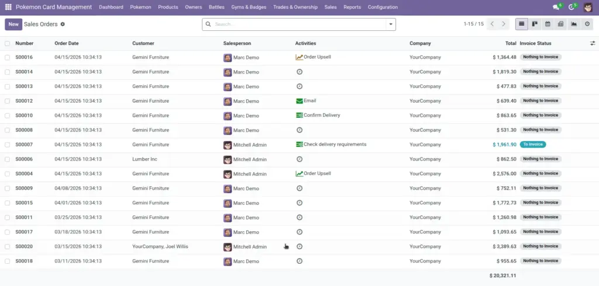This screenshot has width=599, height=286.
Task: Switch to calendar view
Action: click(x=548, y=24)
